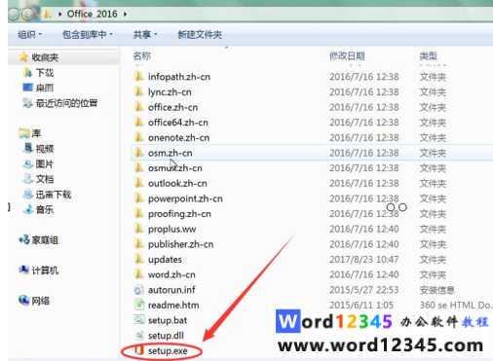Click the 音乐 library icon
Screen dimensions: 493x361
coord(28,209)
